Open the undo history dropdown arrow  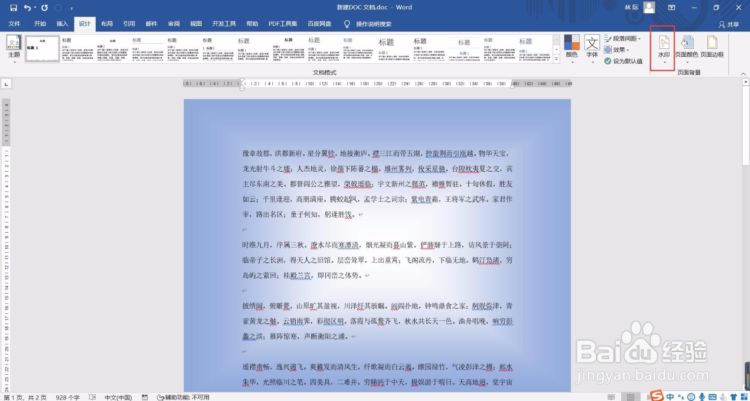(x=35, y=8)
